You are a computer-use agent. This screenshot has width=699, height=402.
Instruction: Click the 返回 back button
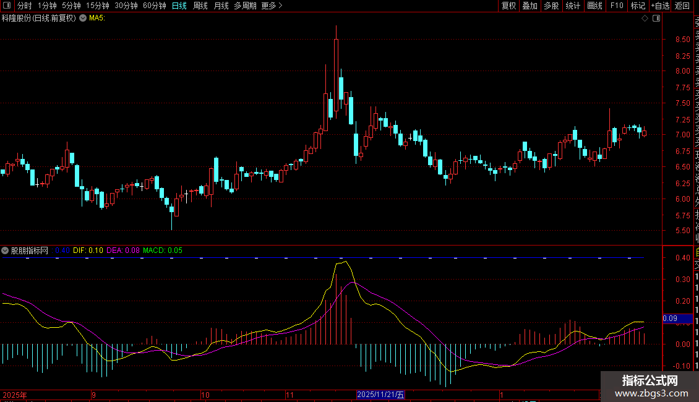[682, 6]
